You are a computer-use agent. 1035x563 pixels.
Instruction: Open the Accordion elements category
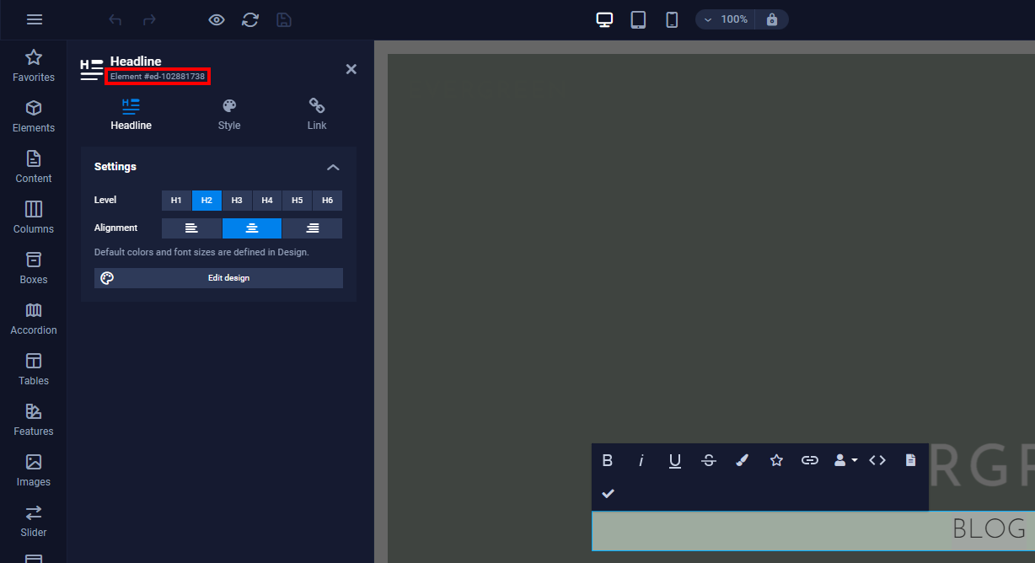(x=34, y=319)
